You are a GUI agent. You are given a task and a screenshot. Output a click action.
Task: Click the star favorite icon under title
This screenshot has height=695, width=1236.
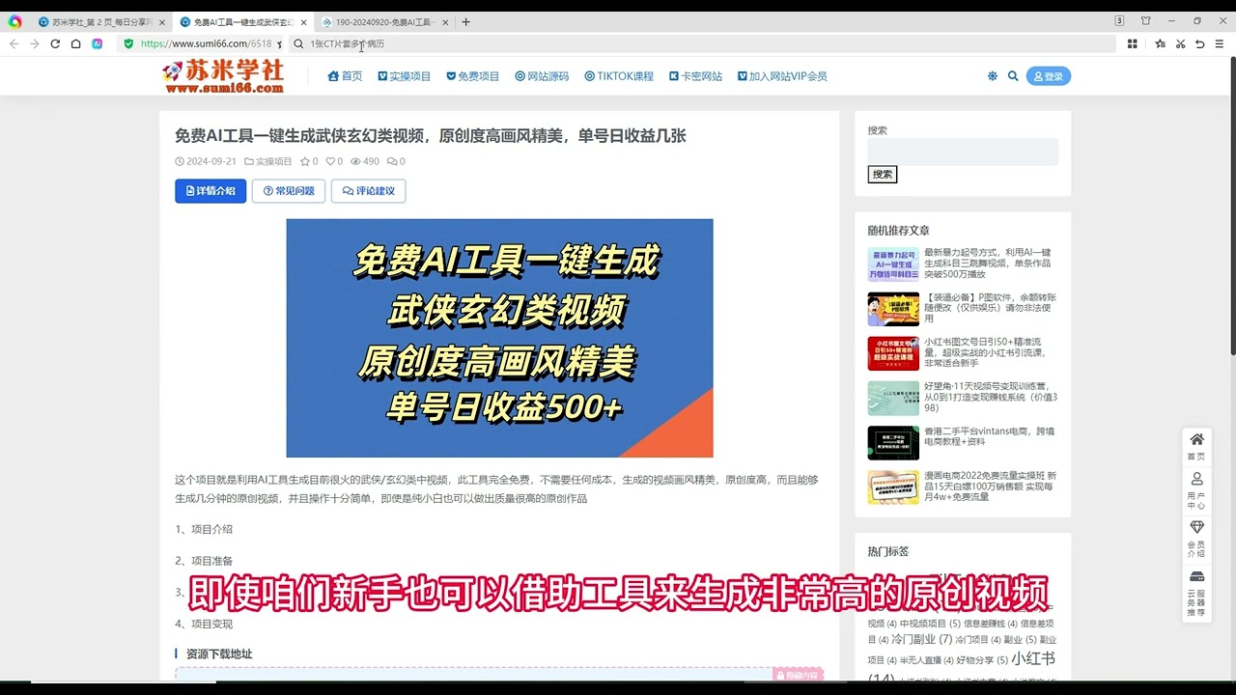305,162
